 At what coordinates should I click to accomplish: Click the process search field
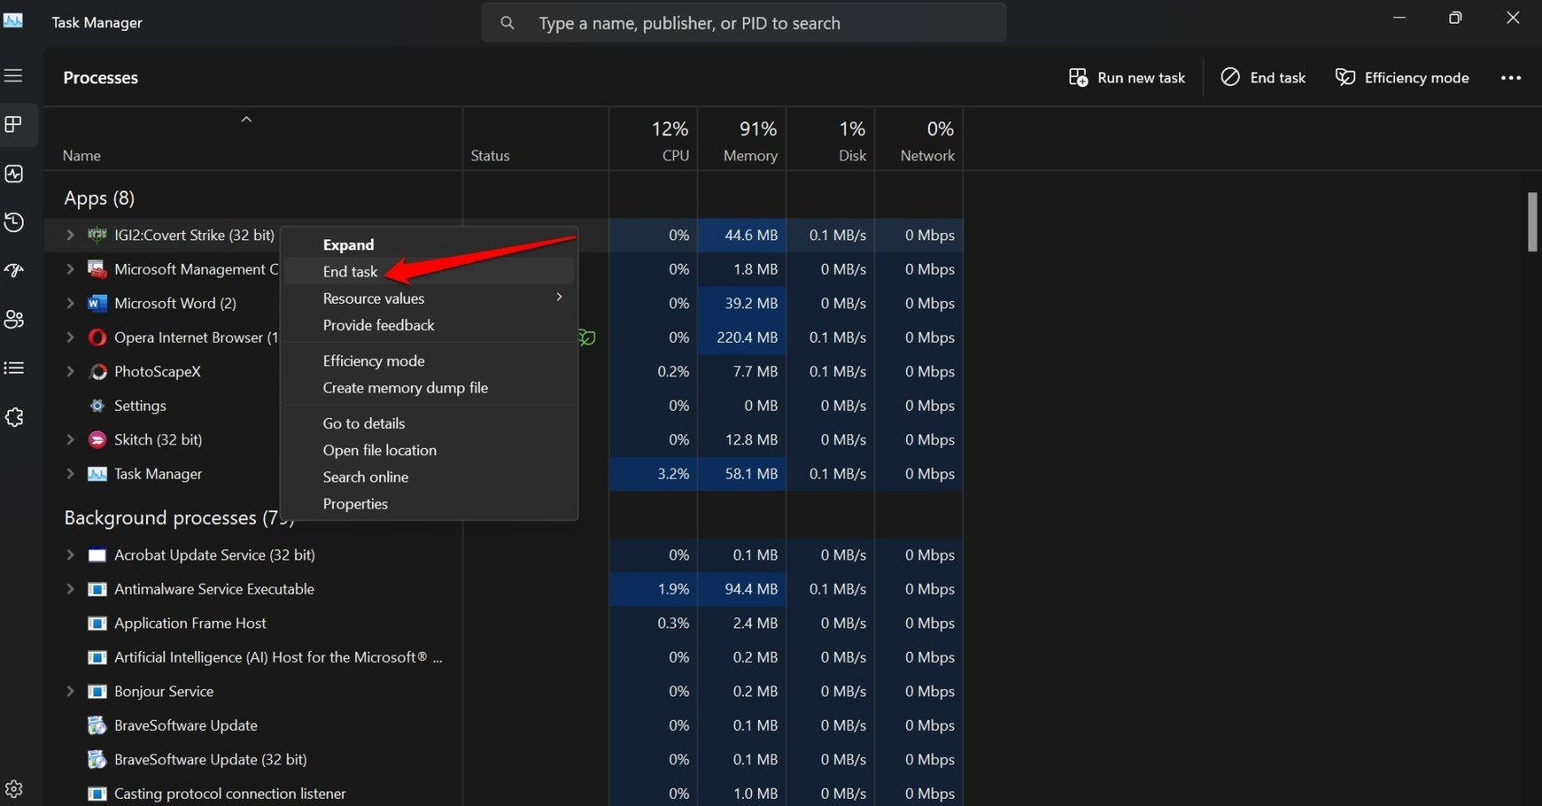point(744,24)
